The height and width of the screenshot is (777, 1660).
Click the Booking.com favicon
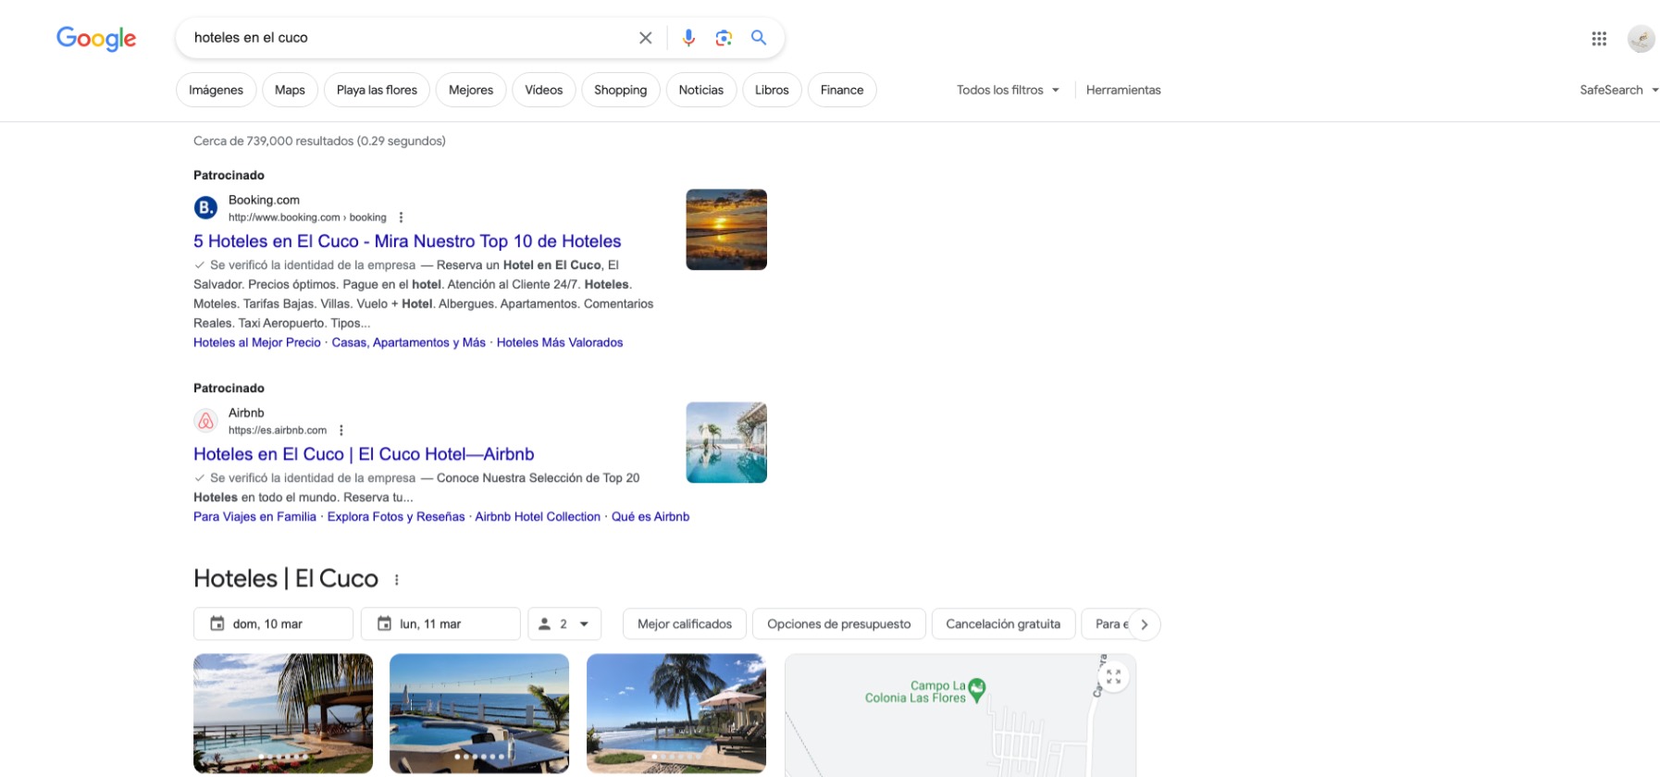tap(205, 208)
